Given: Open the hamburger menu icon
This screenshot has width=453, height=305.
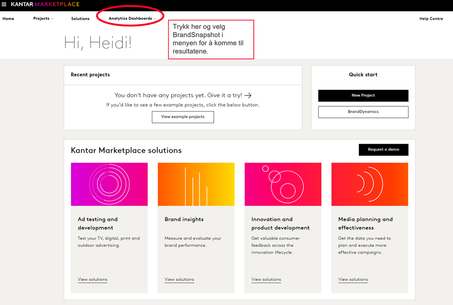Looking at the screenshot, I should (x=4, y=4).
